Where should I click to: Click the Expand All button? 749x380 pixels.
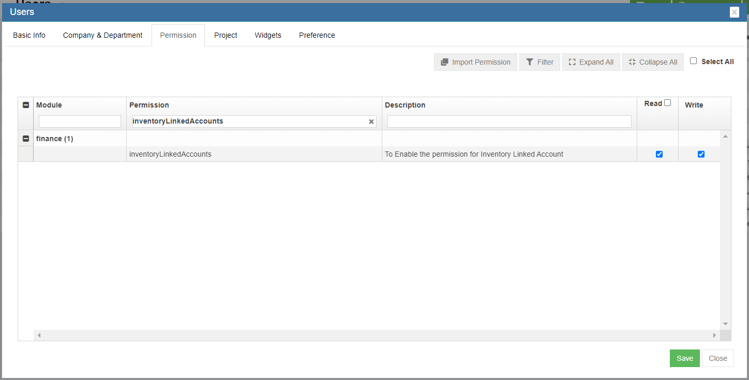pyautogui.click(x=591, y=62)
